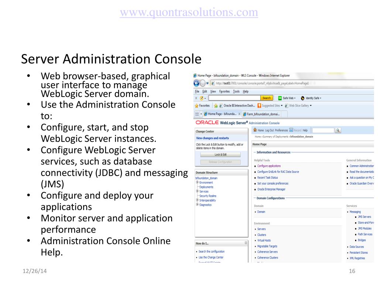Open Set your console preferences link

273,183
